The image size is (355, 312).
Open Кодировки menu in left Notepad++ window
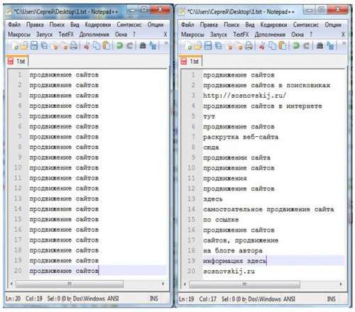tap(98, 25)
